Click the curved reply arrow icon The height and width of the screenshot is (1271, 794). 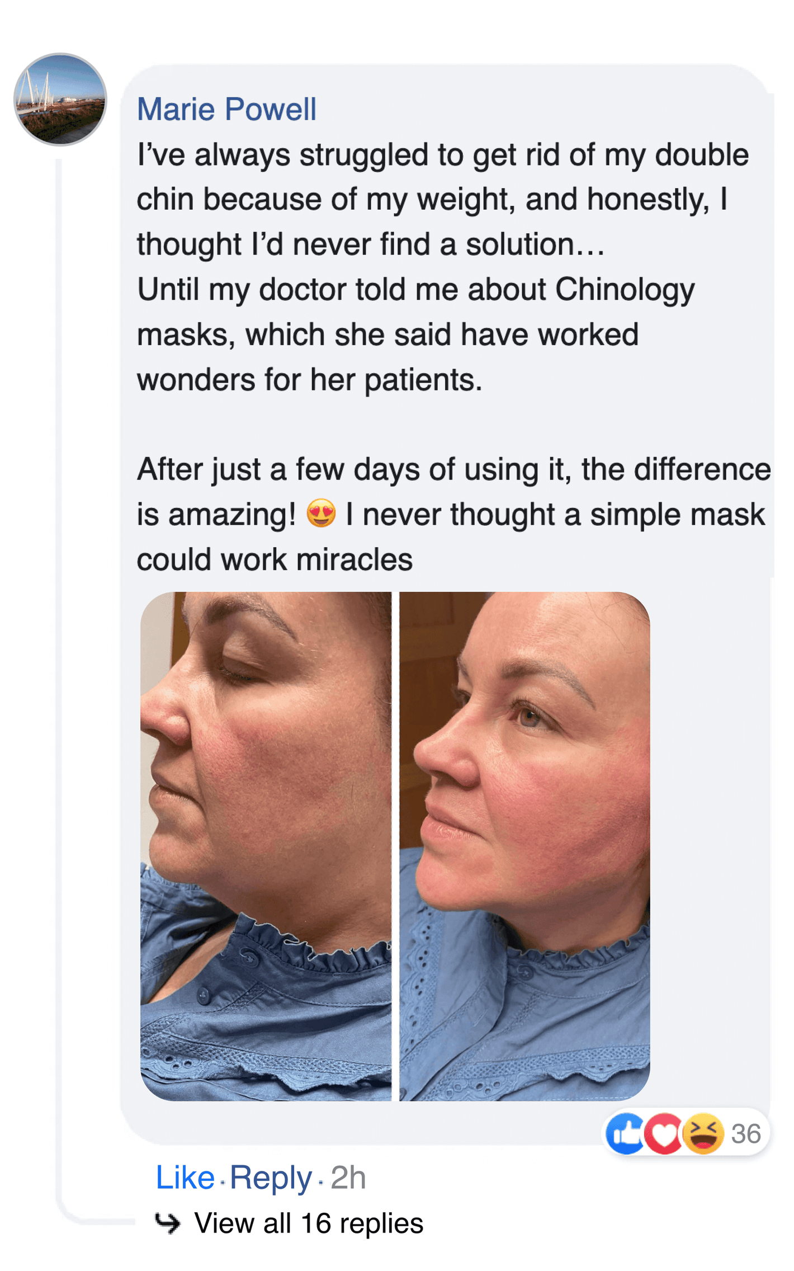point(167,1223)
